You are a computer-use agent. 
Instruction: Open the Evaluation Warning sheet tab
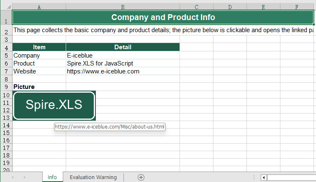(93, 177)
